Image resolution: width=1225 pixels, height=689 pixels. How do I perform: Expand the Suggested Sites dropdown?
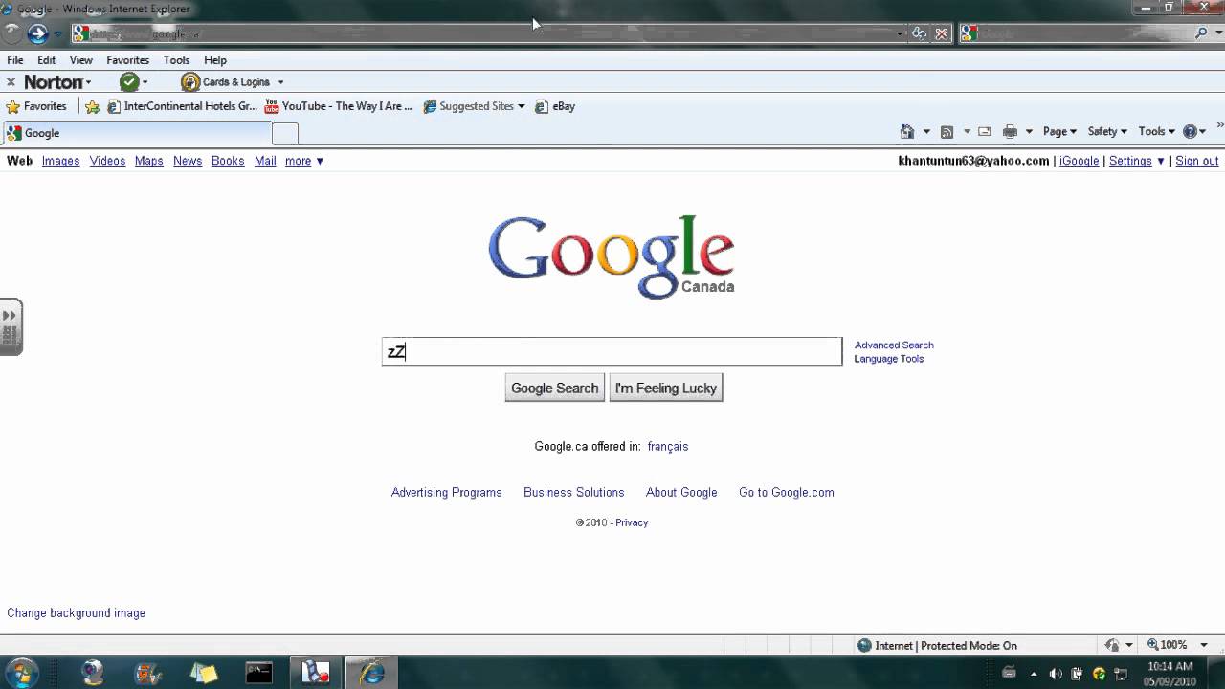pos(522,106)
